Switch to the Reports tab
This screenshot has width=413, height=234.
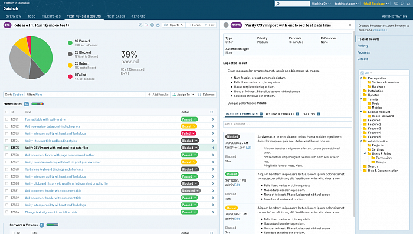click(139, 16)
